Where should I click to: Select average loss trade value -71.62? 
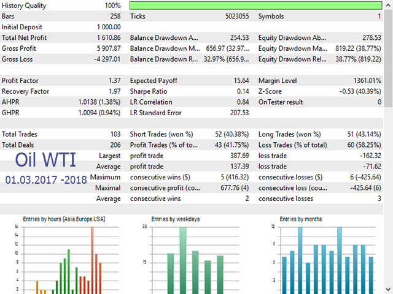tap(372, 167)
